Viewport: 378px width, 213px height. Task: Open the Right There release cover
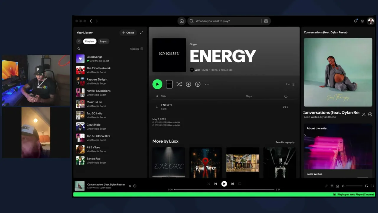[x=206, y=163]
